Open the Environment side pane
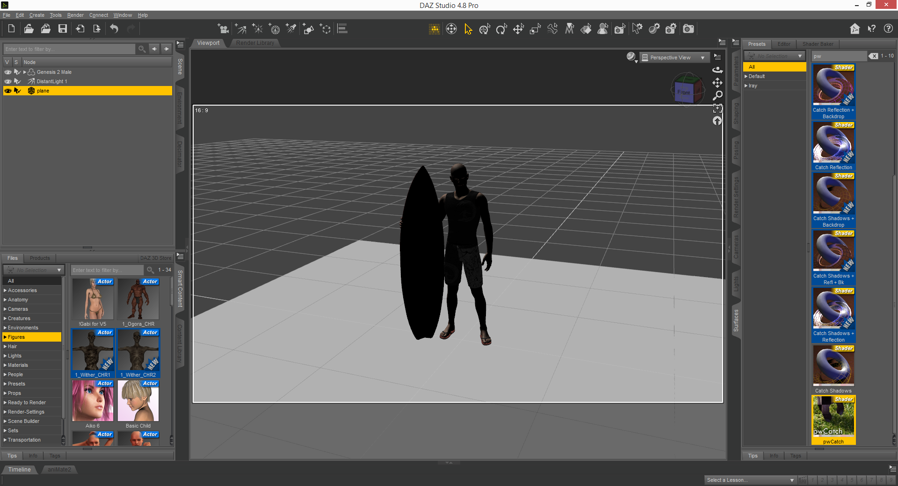 [180, 108]
